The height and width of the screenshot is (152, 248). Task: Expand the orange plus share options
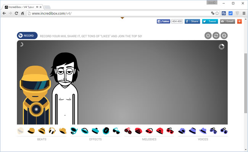click(x=240, y=21)
